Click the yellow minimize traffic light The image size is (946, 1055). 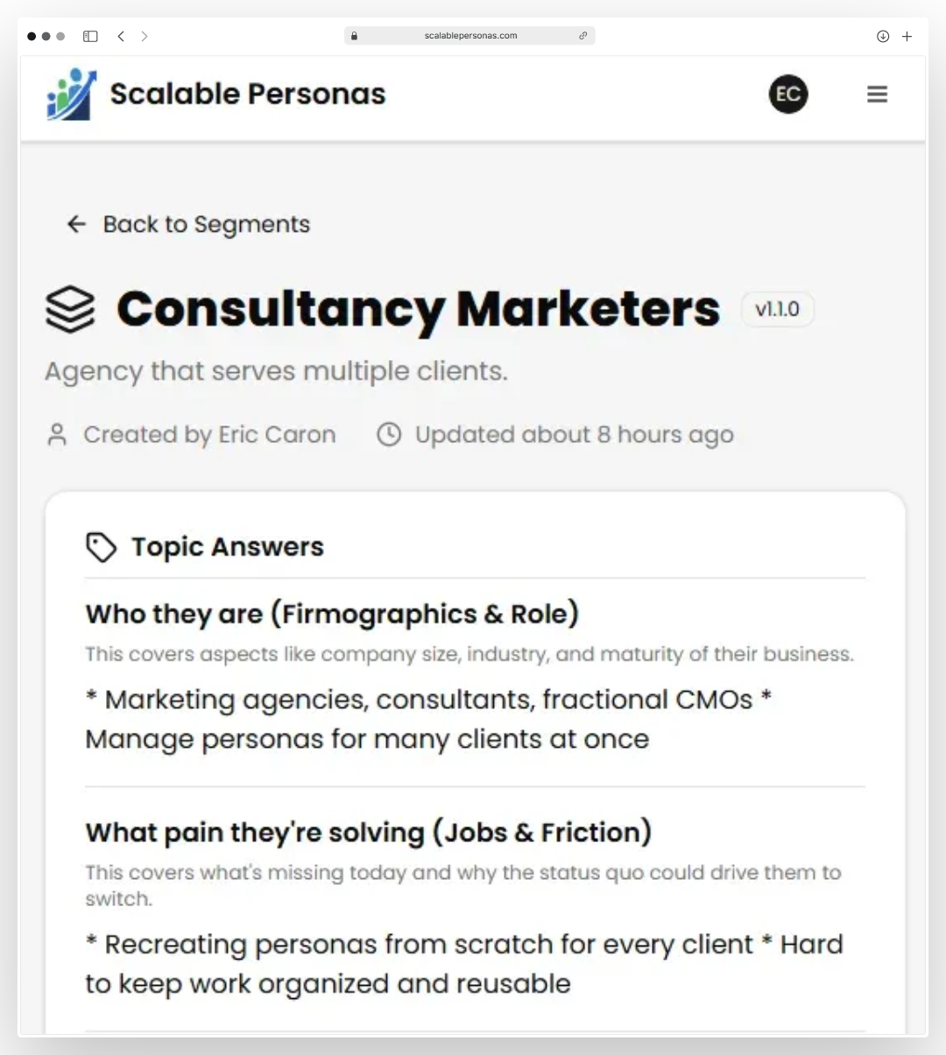tap(46, 36)
